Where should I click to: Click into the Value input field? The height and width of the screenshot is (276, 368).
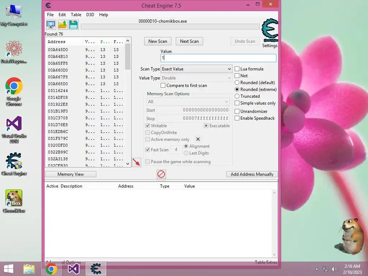pyautogui.click(x=218, y=58)
